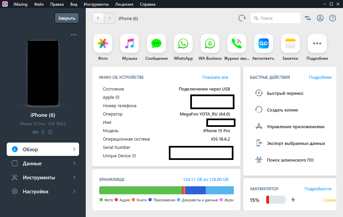Viewport: 343px width, 217px height.
Task: Click the link icon under device name
Action: tap(36, 132)
